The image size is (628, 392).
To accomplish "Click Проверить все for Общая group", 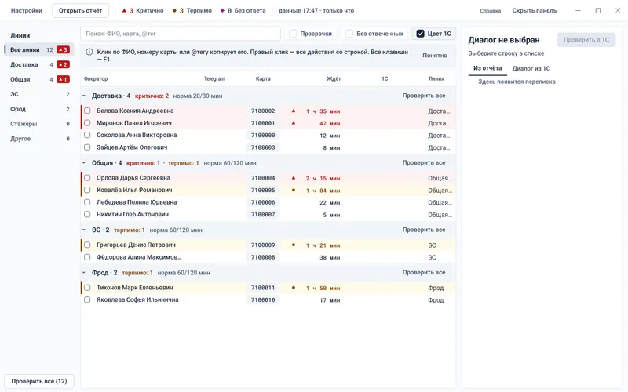I will pyautogui.click(x=424, y=163).
